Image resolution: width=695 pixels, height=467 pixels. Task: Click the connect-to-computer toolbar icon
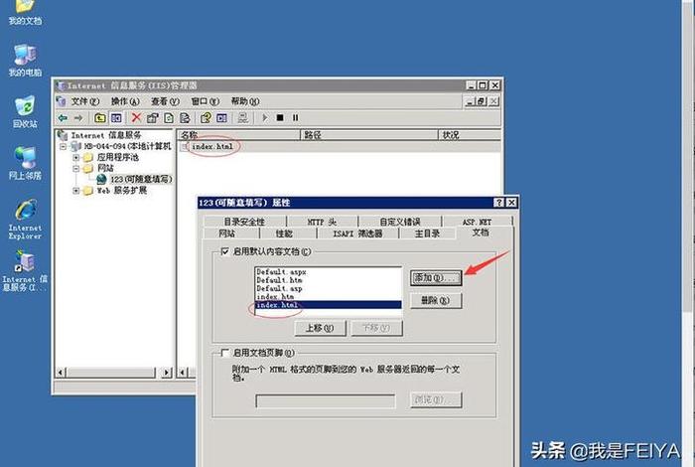[x=243, y=118]
